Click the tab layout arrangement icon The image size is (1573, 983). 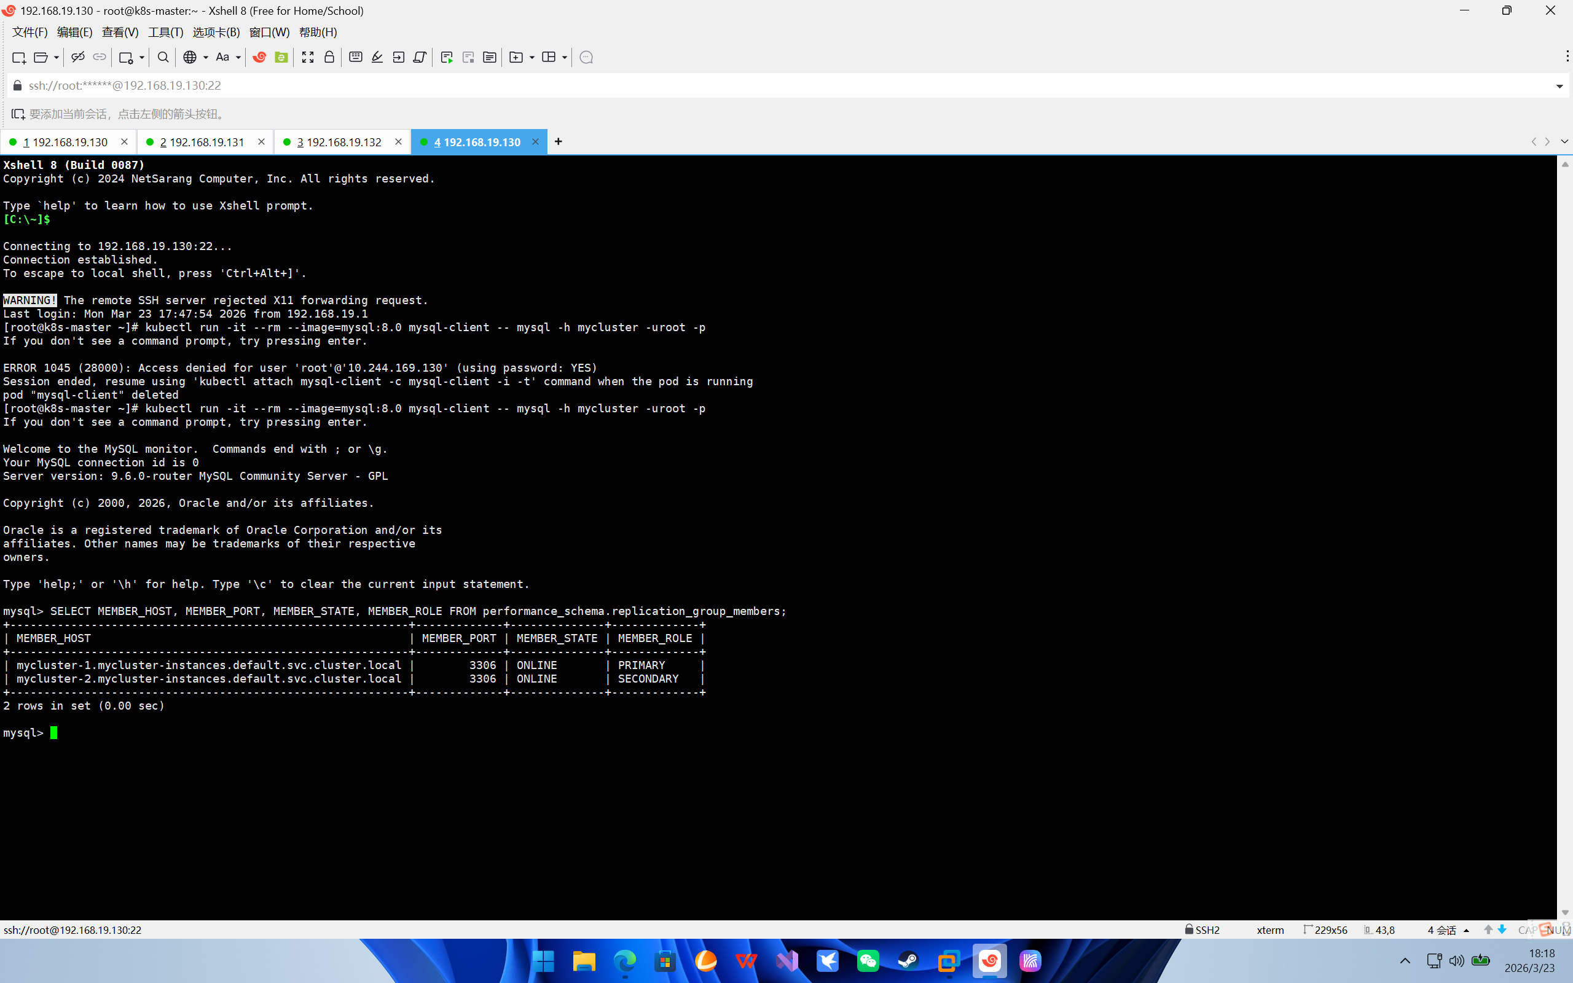click(549, 57)
